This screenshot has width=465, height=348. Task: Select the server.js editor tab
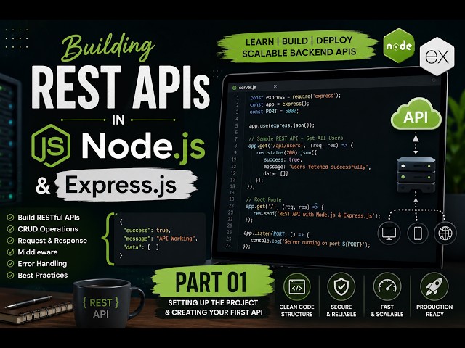[x=255, y=87]
